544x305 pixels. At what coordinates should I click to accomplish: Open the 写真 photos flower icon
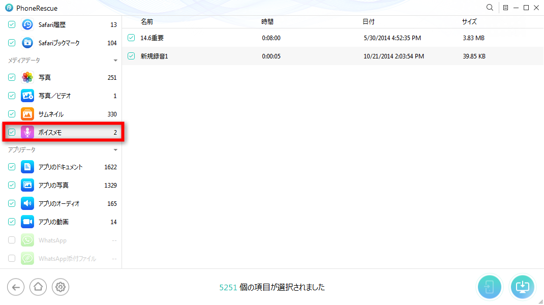tap(27, 77)
